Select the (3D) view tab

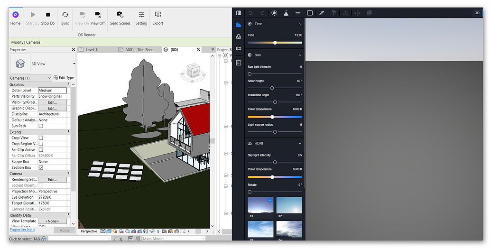pyautogui.click(x=175, y=49)
